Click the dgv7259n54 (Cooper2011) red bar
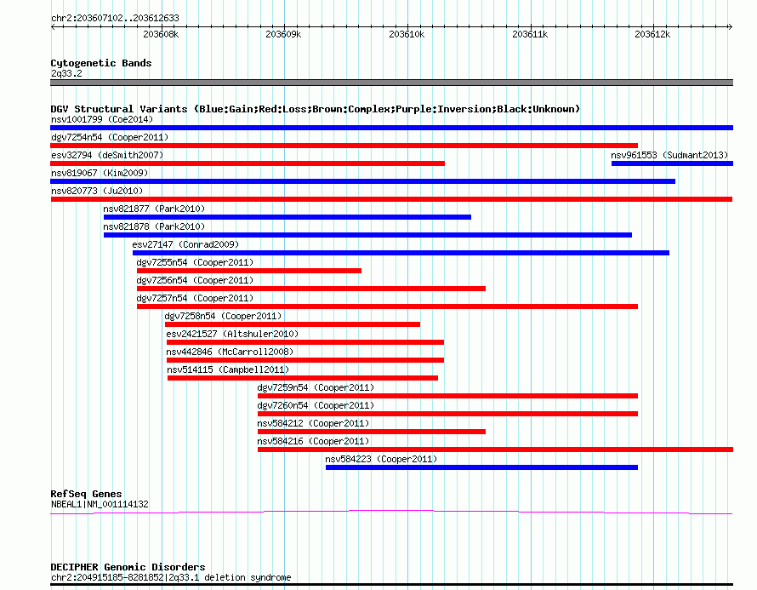This screenshot has width=757, height=590. pyautogui.click(x=448, y=396)
